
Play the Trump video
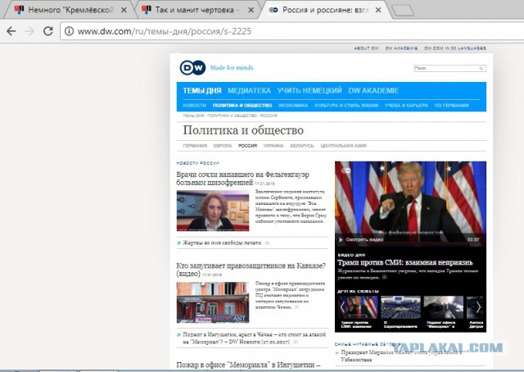[341, 239]
